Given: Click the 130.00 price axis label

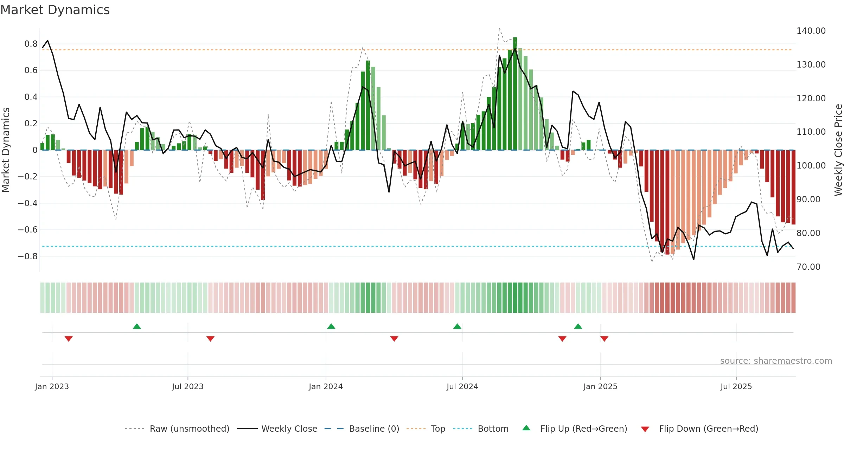Looking at the screenshot, I should pyautogui.click(x=811, y=65).
